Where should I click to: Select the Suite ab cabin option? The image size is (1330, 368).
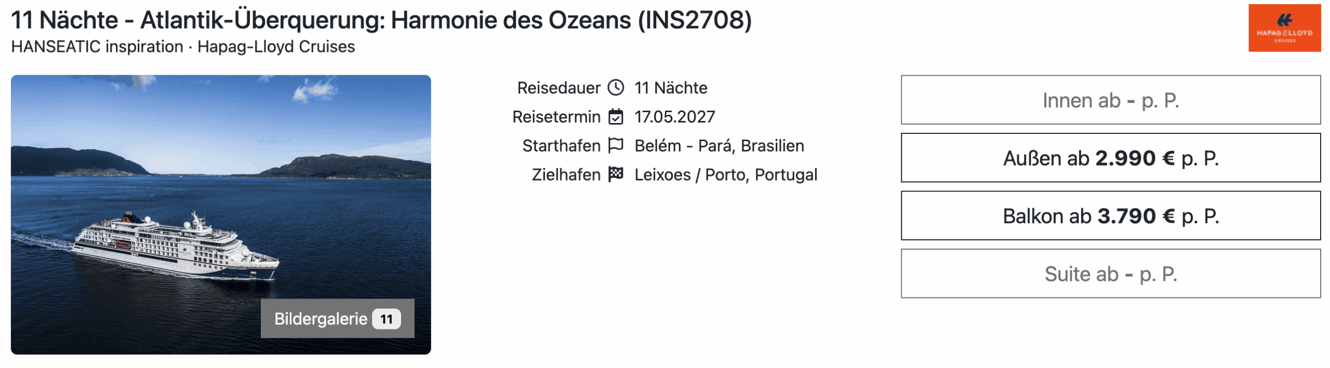coord(1110,274)
